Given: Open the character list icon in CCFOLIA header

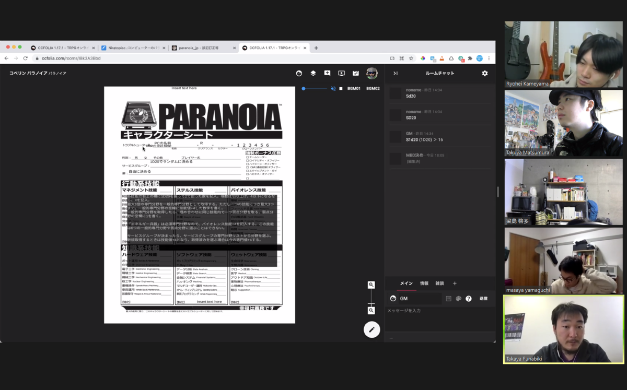Looking at the screenshot, I should (x=299, y=73).
